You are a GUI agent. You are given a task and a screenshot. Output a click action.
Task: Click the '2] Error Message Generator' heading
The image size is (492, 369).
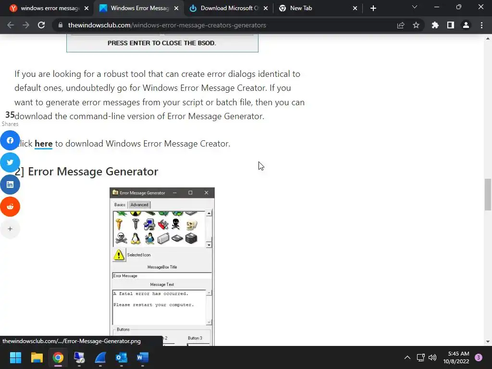pos(86,172)
